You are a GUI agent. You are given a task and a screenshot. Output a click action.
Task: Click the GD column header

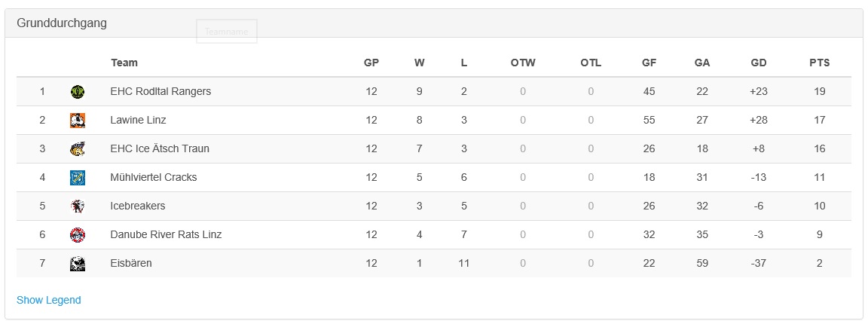coord(759,63)
